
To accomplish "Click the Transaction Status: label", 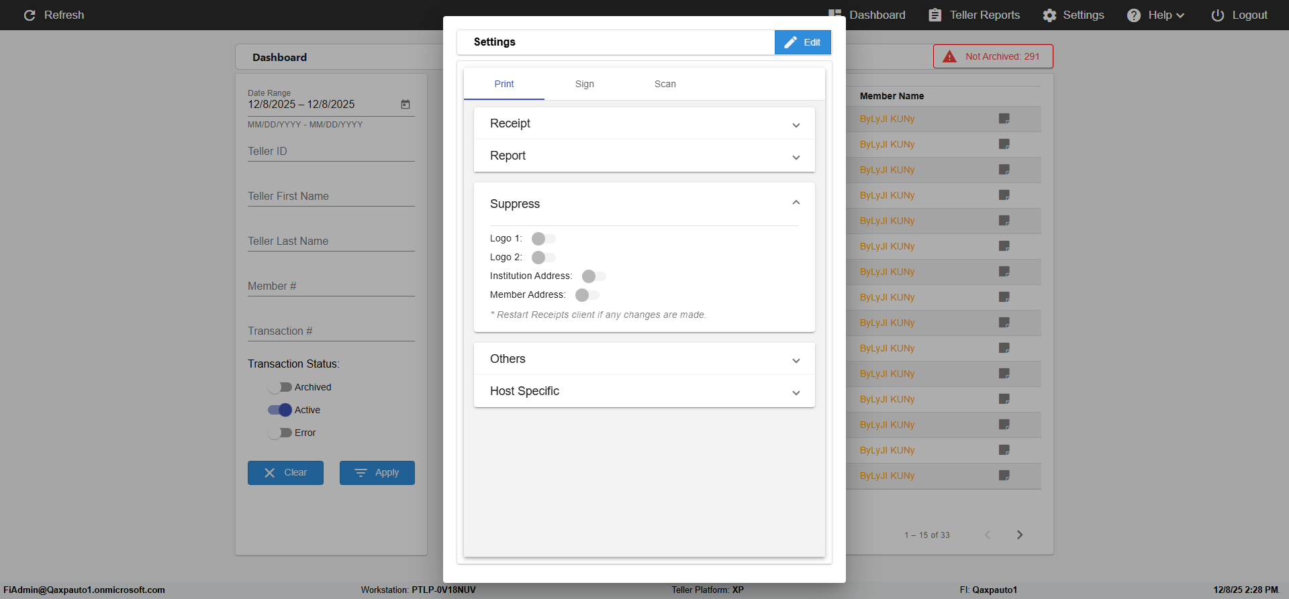I will click(293, 364).
